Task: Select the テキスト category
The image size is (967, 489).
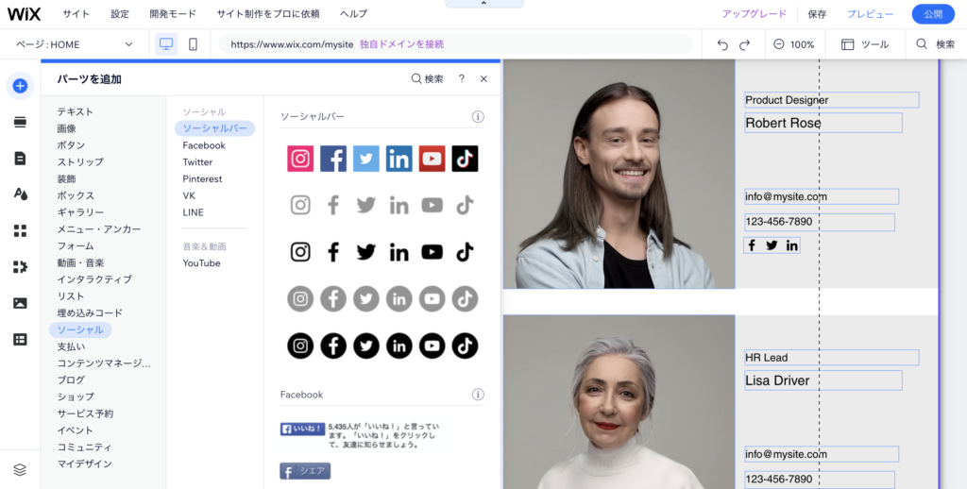Action: [76, 111]
